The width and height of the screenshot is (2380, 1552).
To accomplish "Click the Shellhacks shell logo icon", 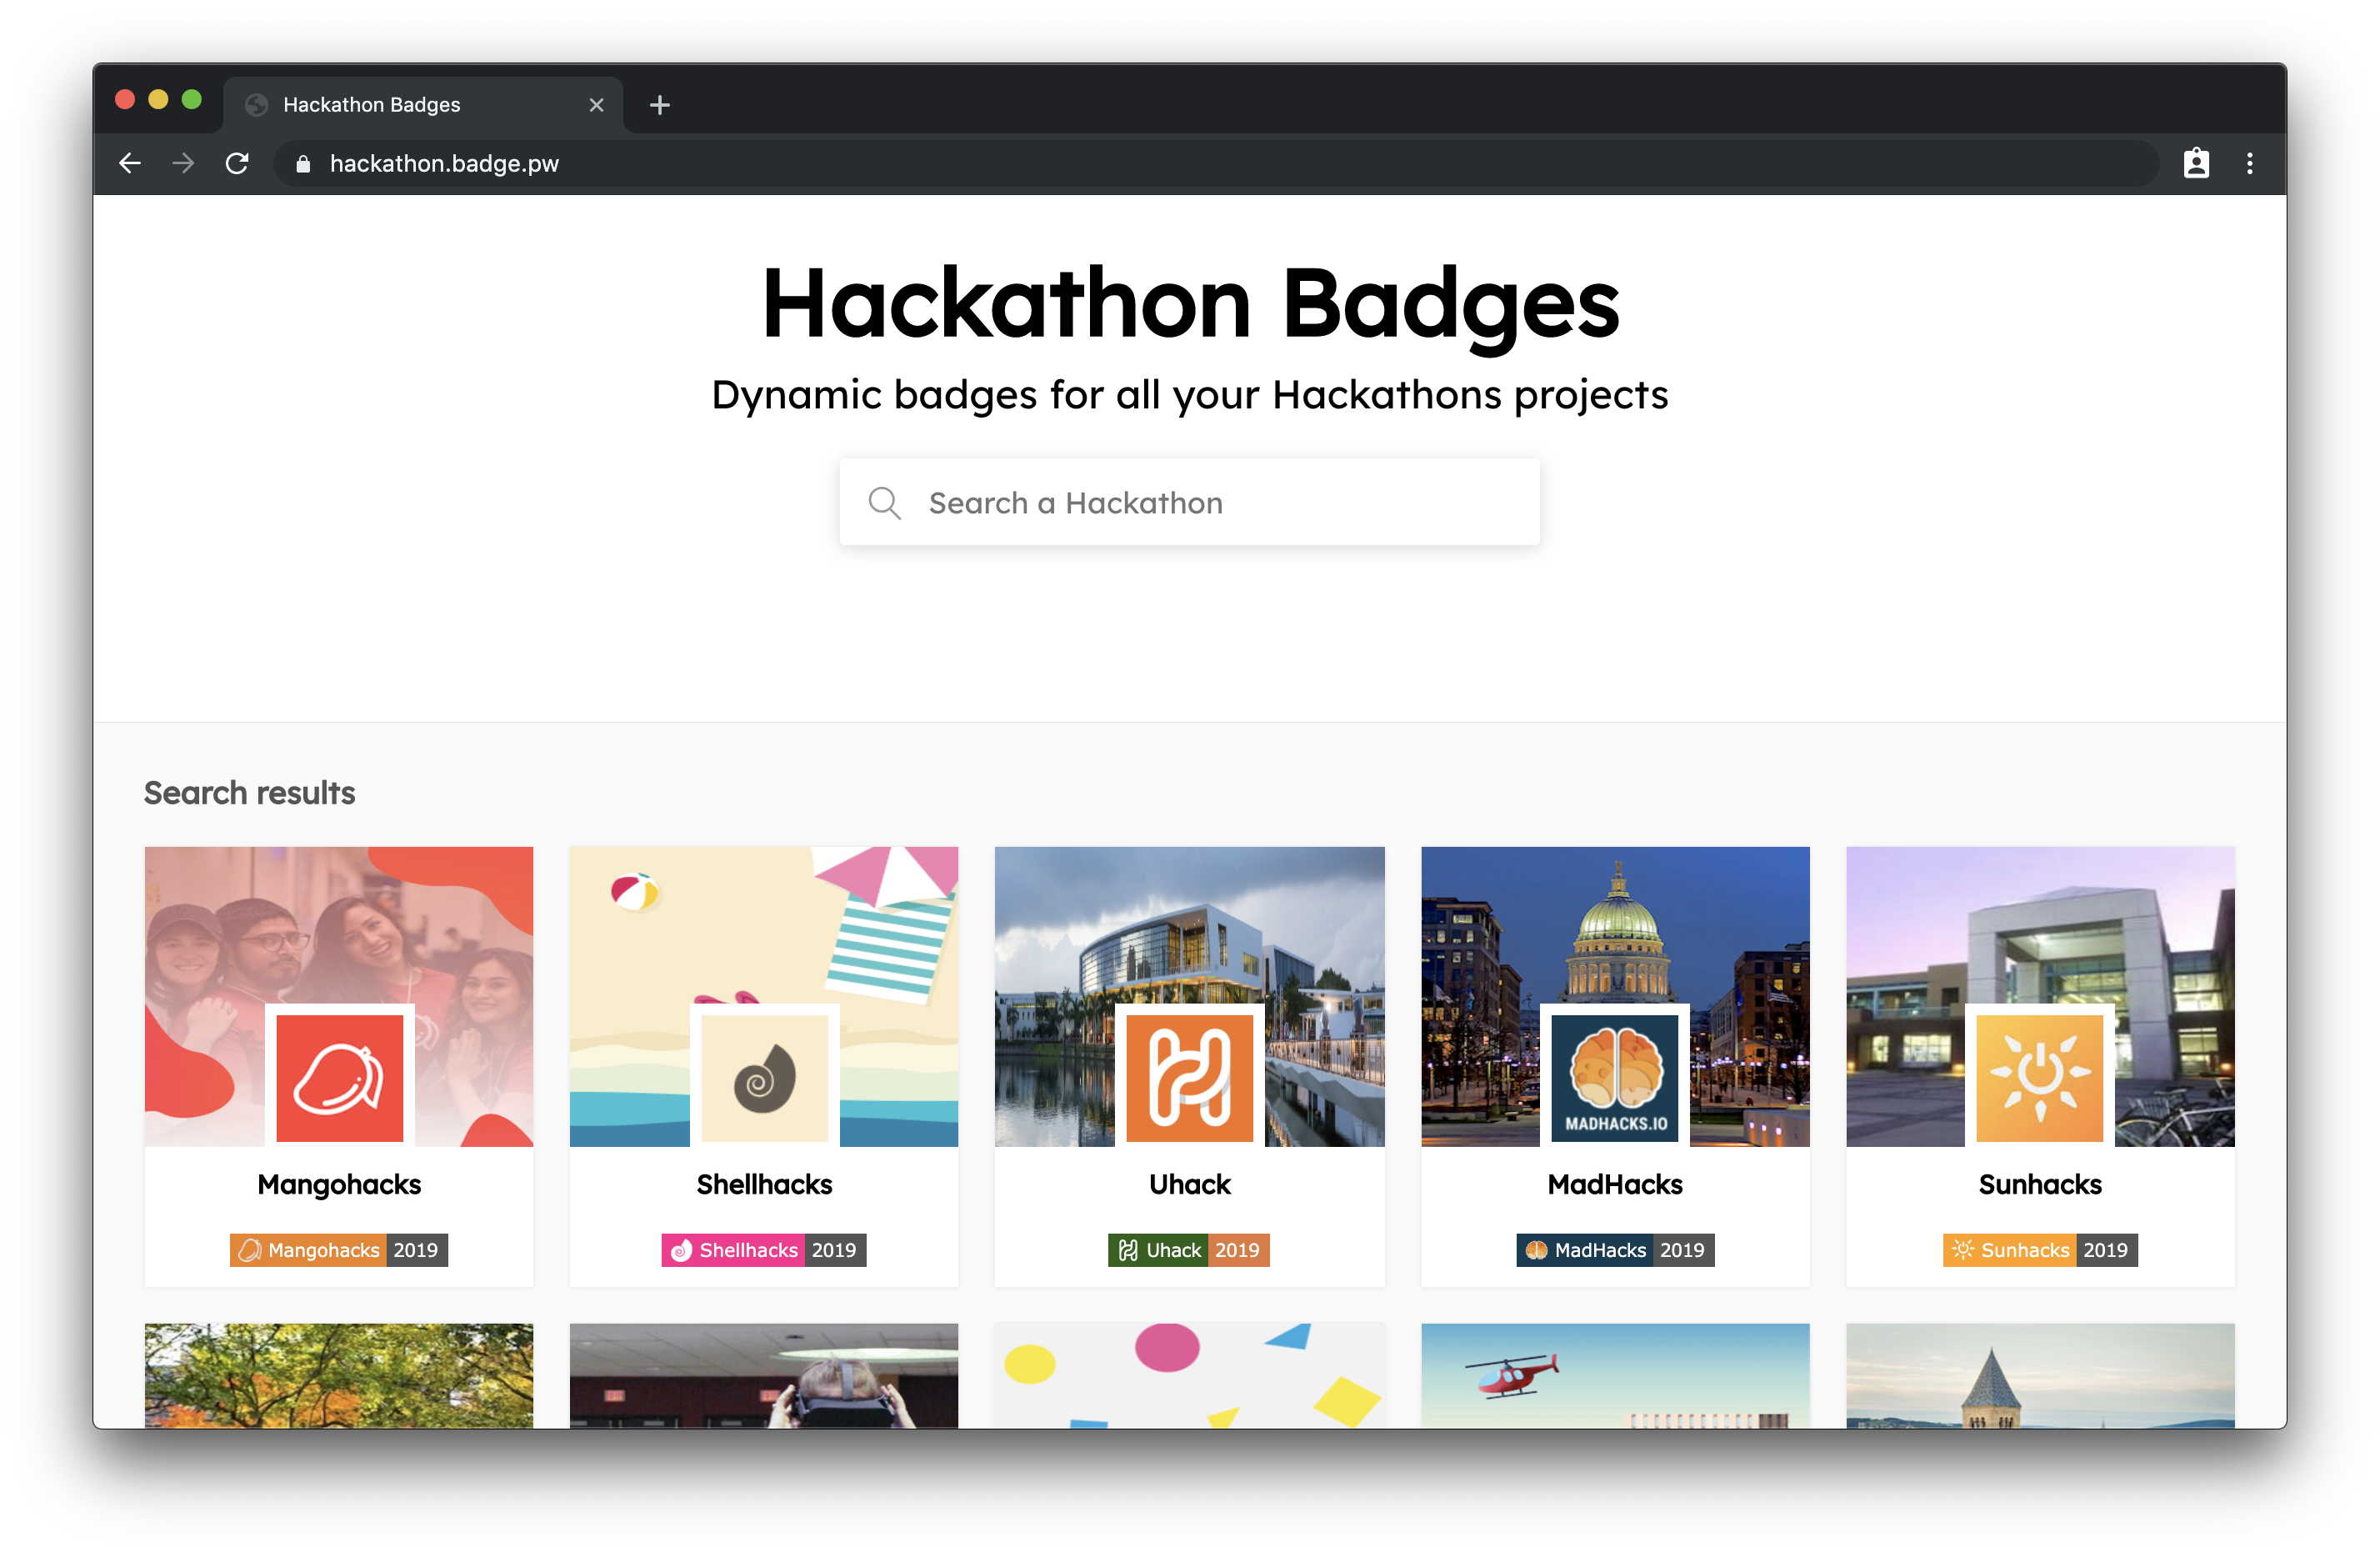I will pyautogui.click(x=764, y=1077).
